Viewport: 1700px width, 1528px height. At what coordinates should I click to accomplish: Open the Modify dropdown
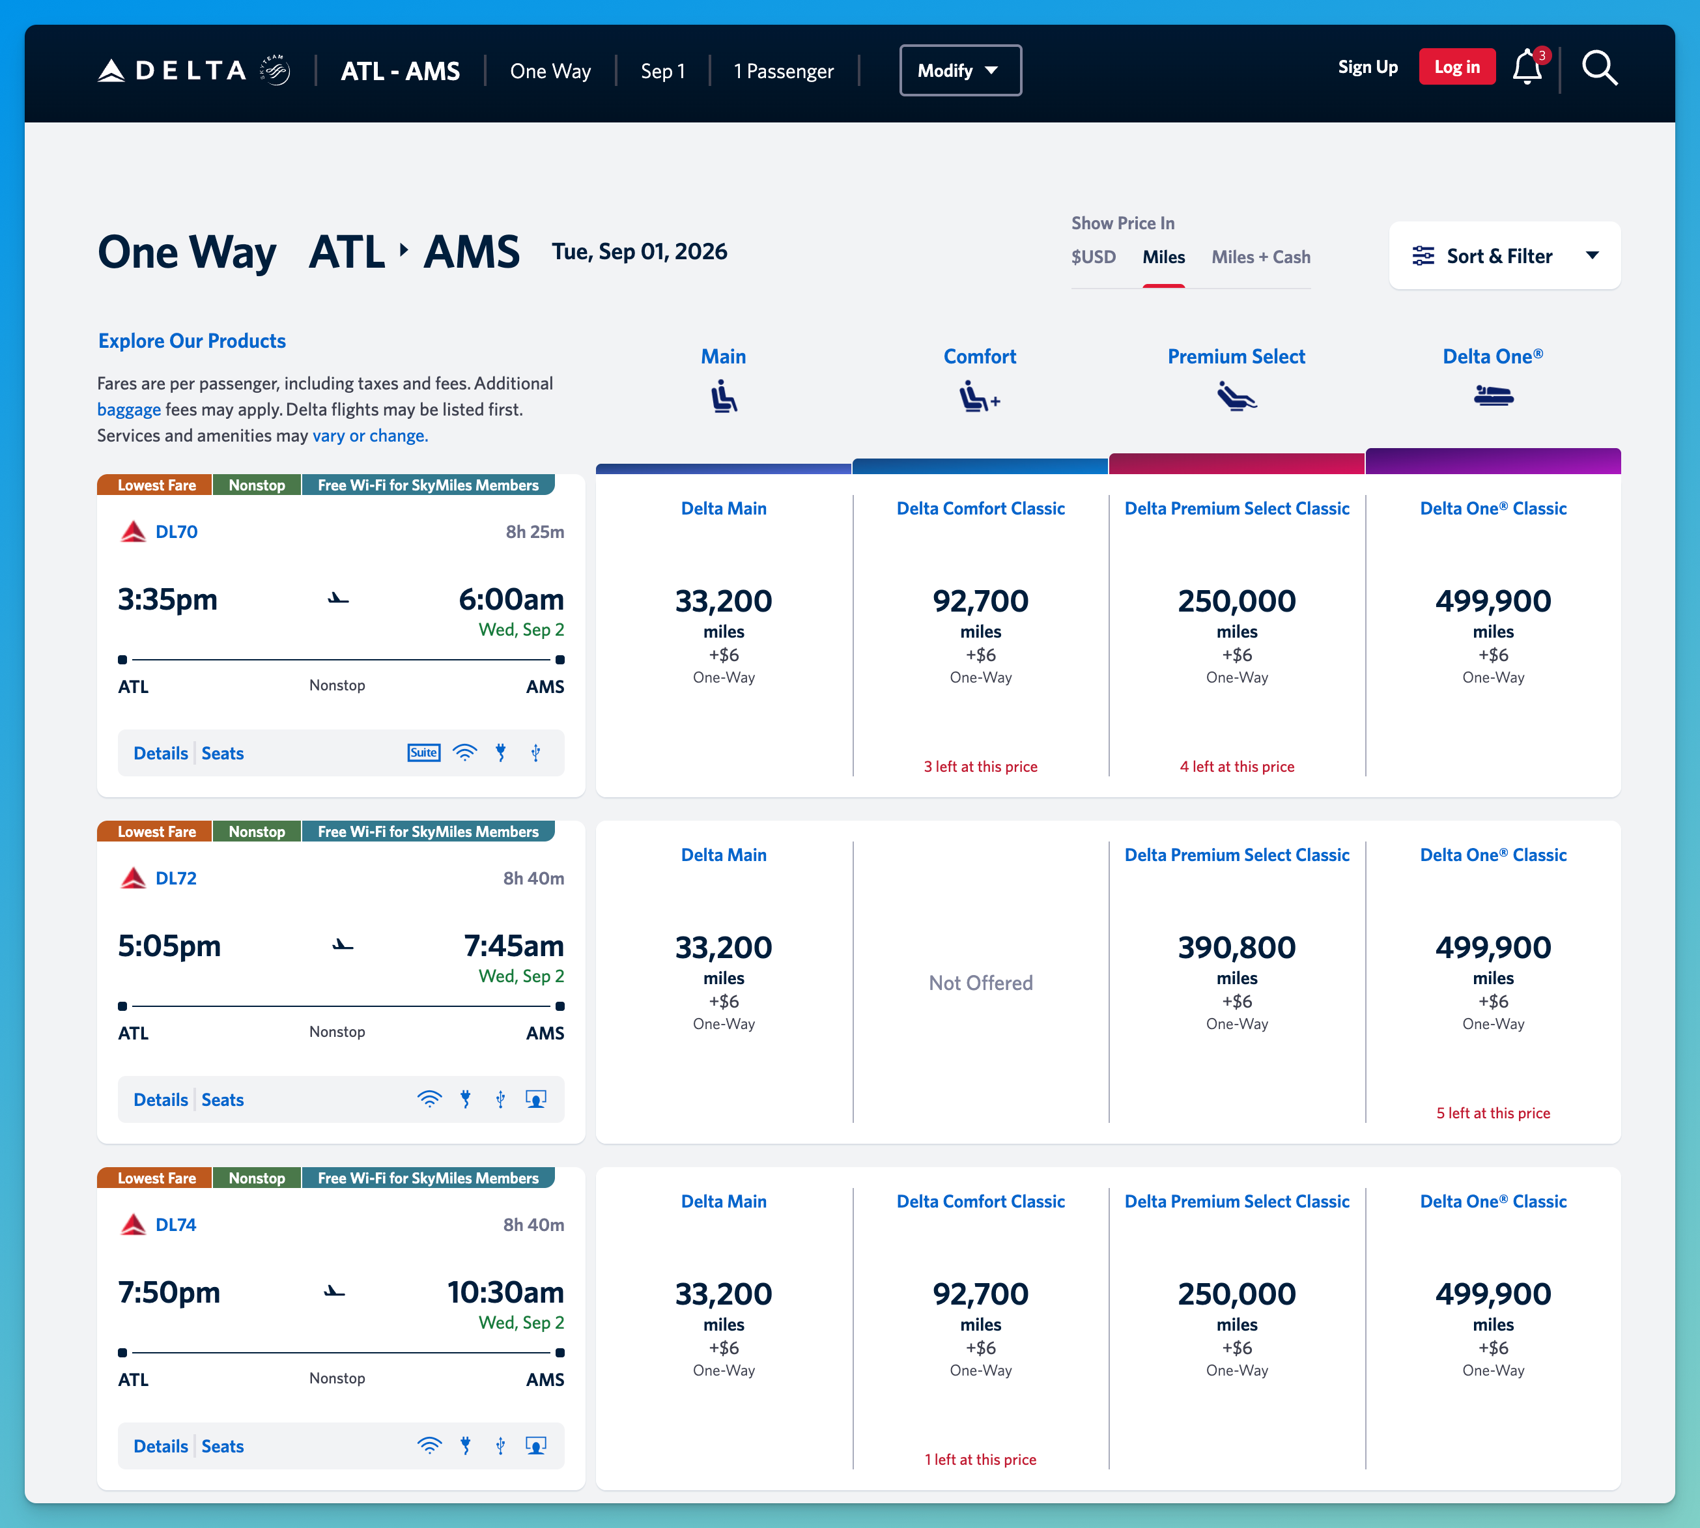click(960, 70)
